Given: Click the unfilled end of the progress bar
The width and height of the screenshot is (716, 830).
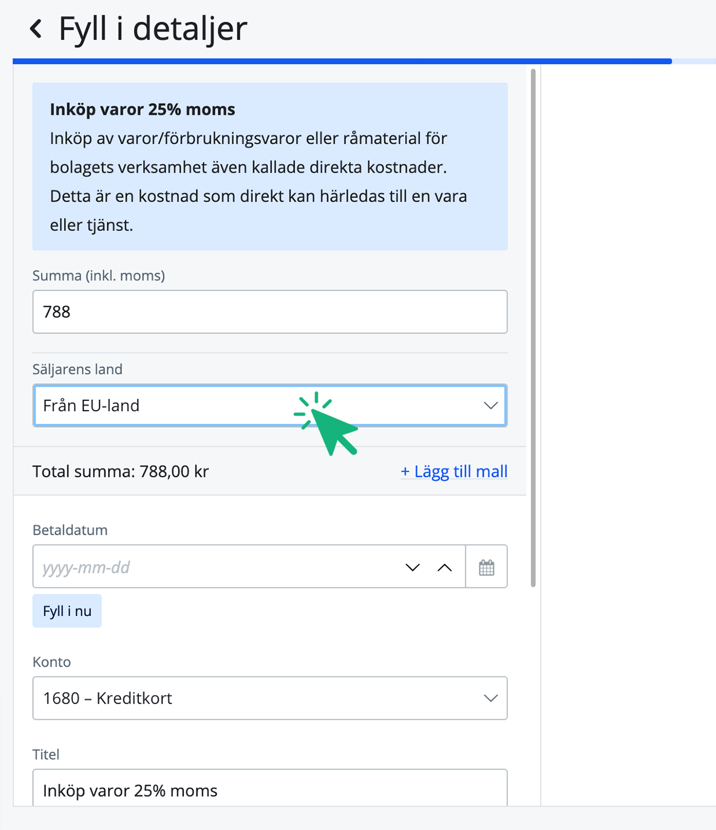Looking at the screenshot, I should click(x=694, y=61).
